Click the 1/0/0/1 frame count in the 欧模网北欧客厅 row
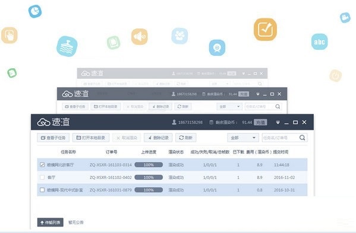 tap(210, 165)
